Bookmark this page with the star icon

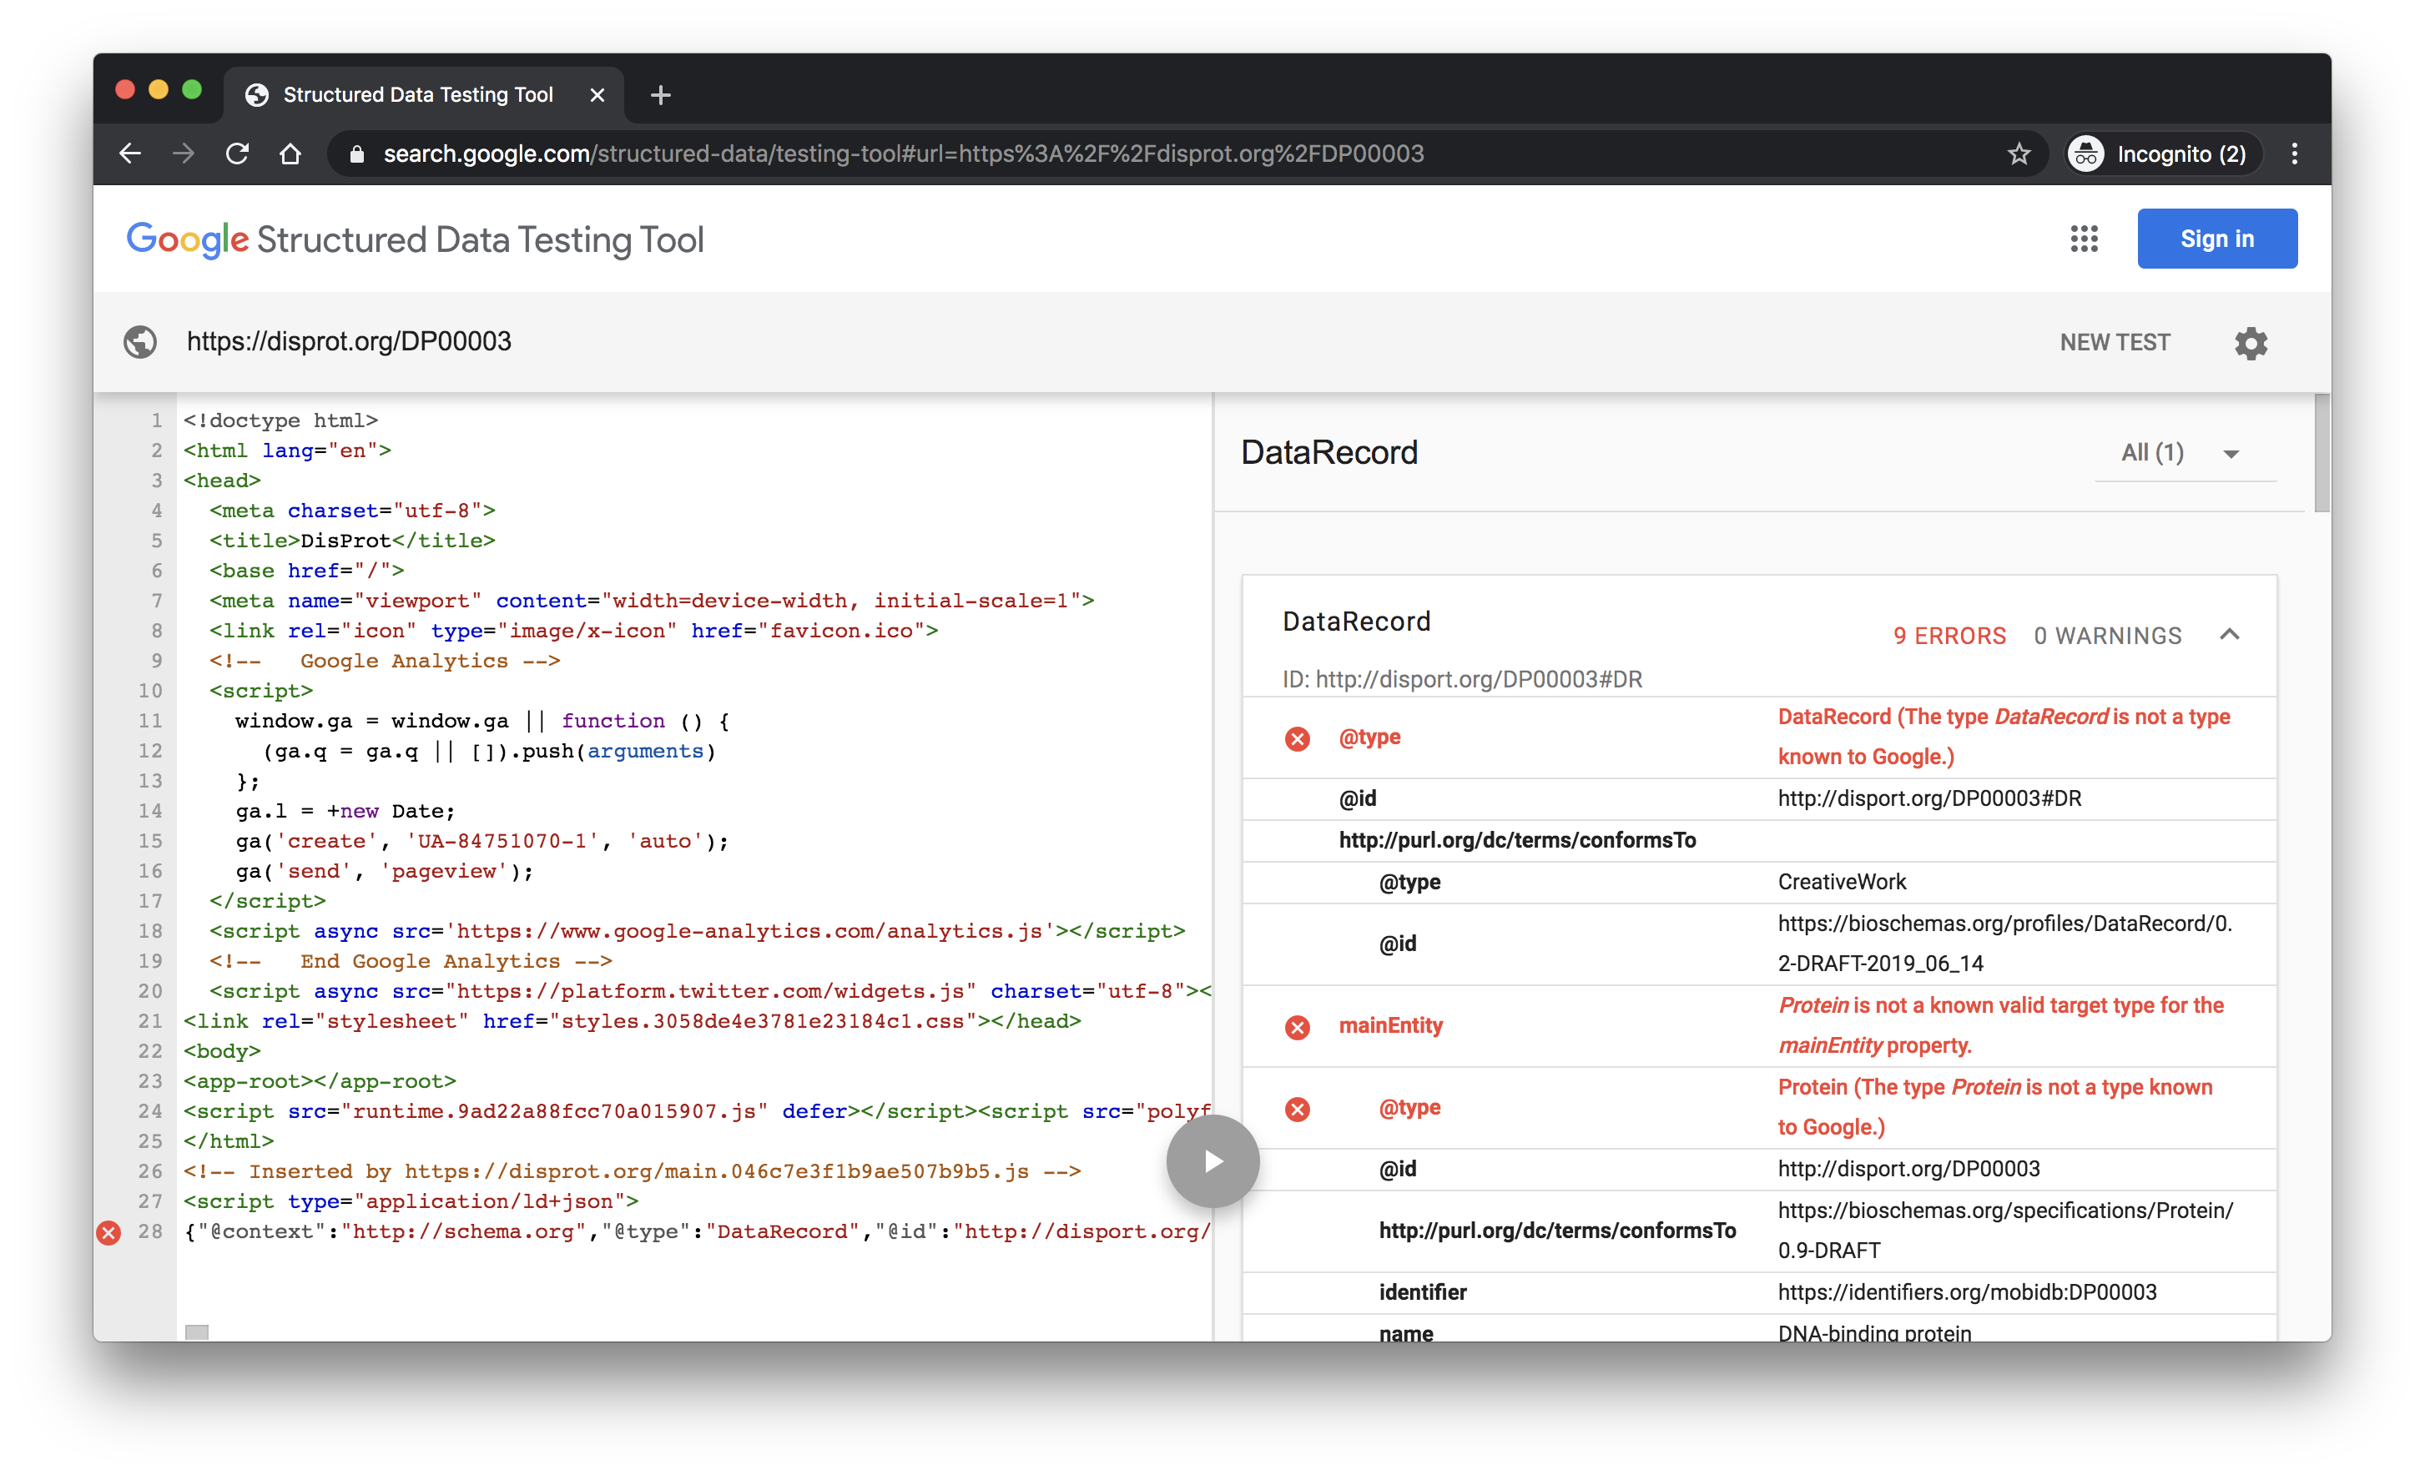(2019, 154)
